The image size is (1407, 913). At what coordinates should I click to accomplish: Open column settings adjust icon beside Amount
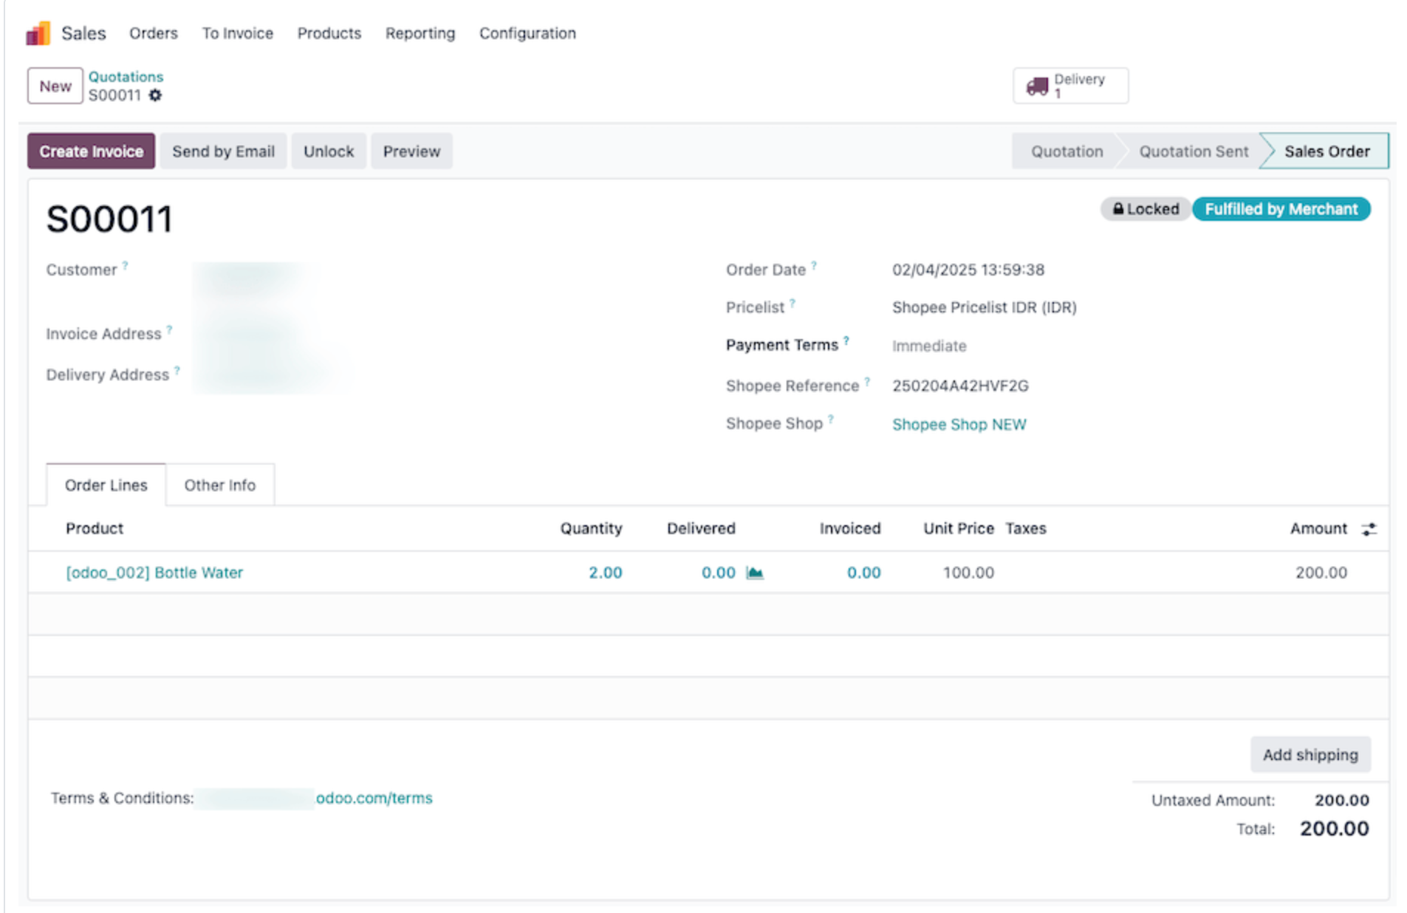(x=1369, y=529)
